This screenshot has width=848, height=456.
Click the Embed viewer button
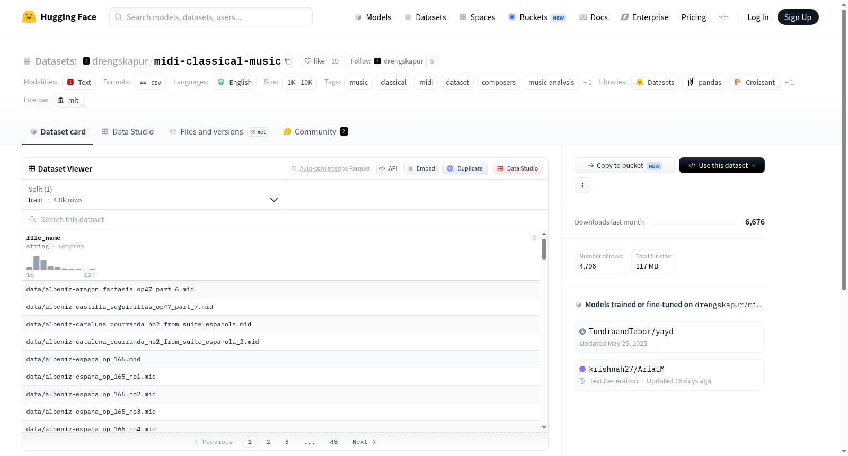[421, 168]
